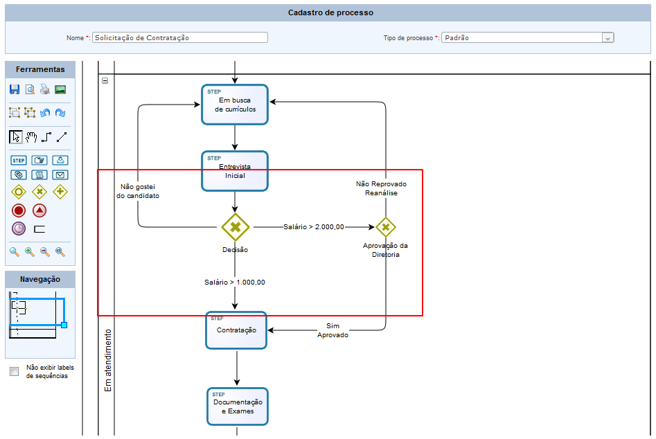The height and width of the screenshot is (439, 656).
Task: Click the zoom in magnifier icon
Action: [x=30, y=252]
